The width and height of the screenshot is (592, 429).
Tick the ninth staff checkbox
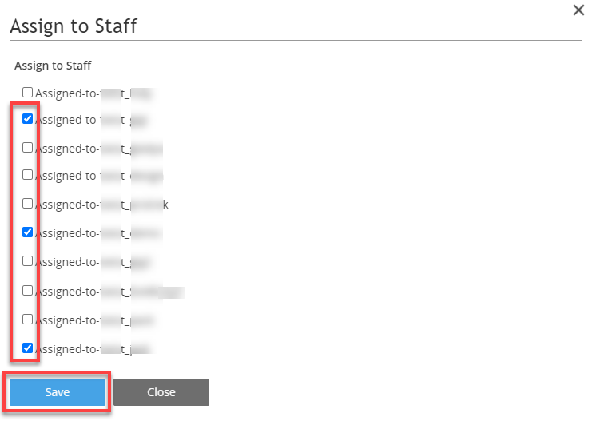click(27, 319)
